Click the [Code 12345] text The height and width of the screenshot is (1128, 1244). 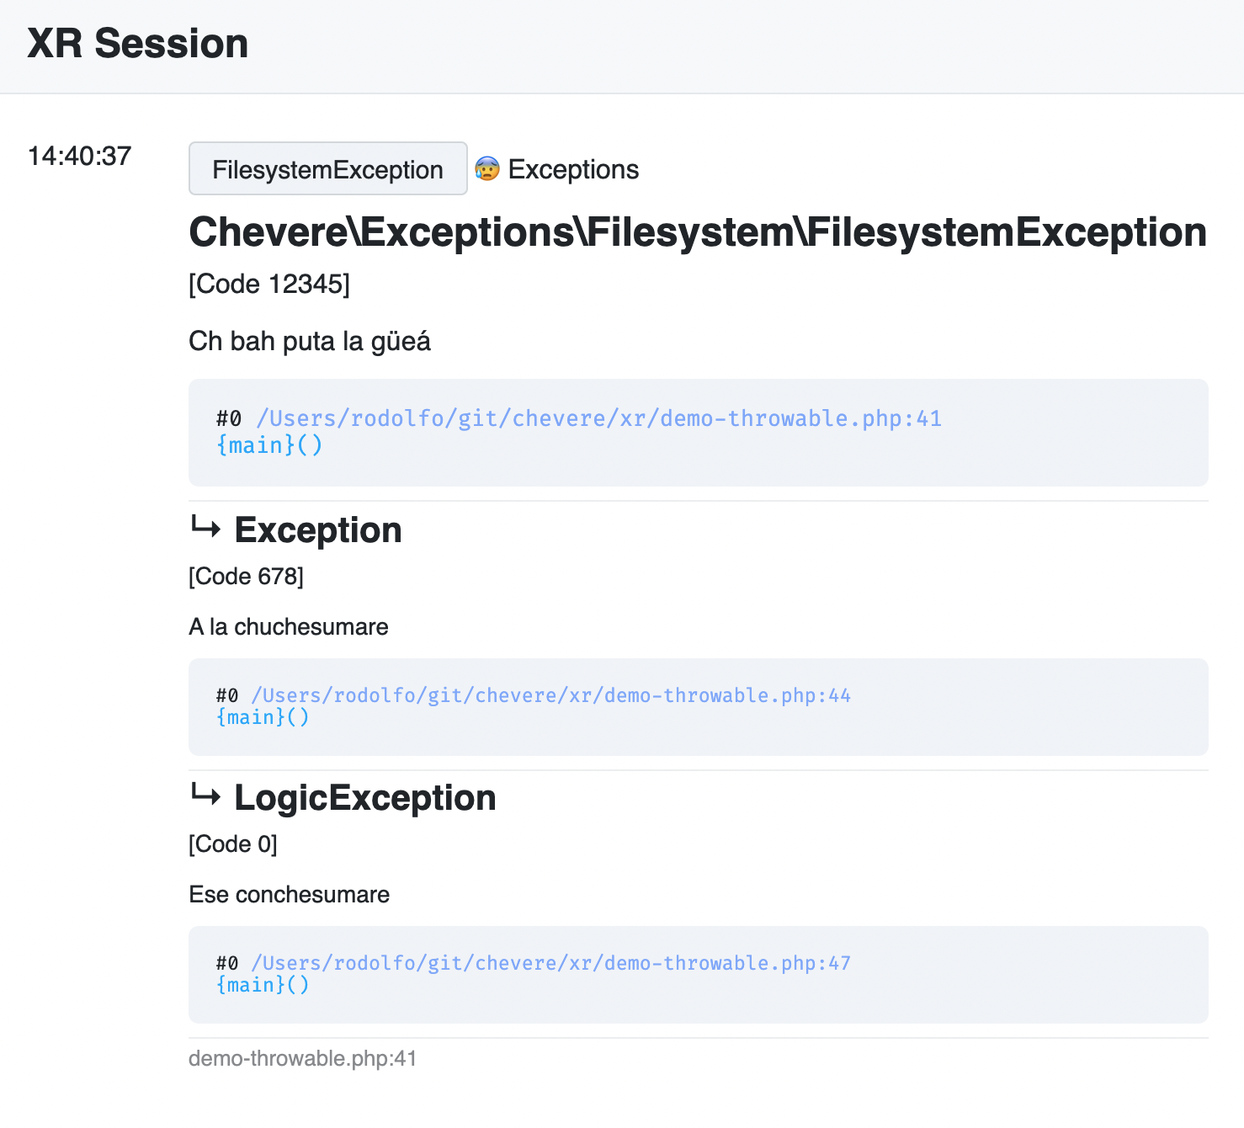(269, 285)
